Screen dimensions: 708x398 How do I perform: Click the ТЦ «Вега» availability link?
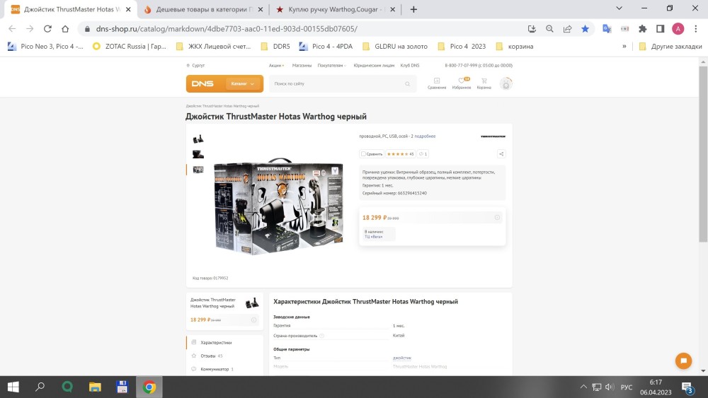tap(373, 237)
